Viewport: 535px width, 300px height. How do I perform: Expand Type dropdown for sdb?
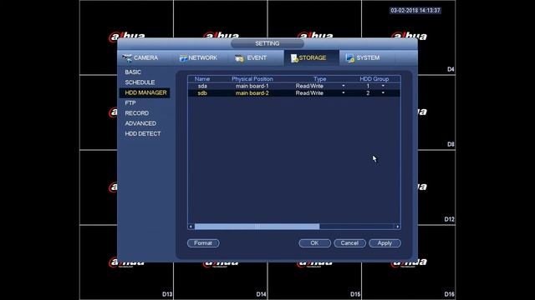[x=344, y=92]
